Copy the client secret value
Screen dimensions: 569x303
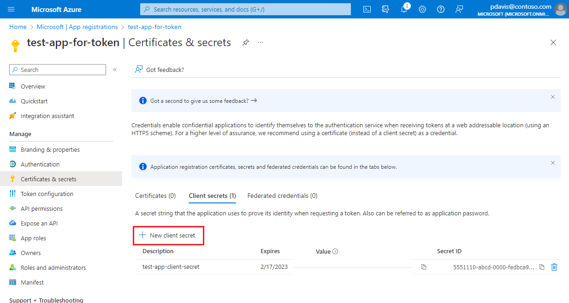click(x=424, y=267)
